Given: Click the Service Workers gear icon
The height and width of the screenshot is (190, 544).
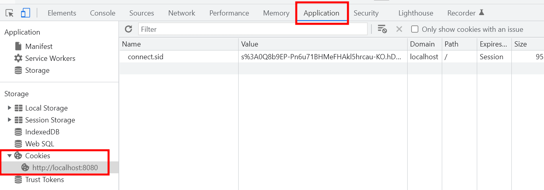Looking at the screenshot, I should (x=18, y=58).
